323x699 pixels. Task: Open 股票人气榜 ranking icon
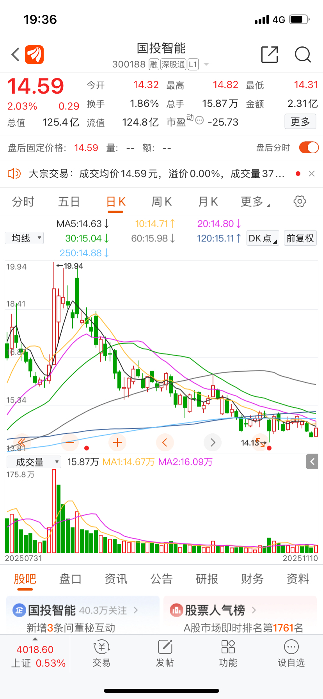[176, 610]
